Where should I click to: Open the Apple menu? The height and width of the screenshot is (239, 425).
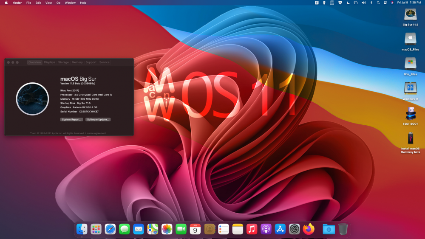[6, 3]
